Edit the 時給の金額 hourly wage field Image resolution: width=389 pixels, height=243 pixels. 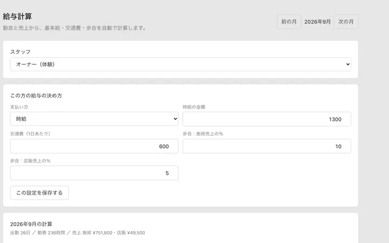[267, 119]
